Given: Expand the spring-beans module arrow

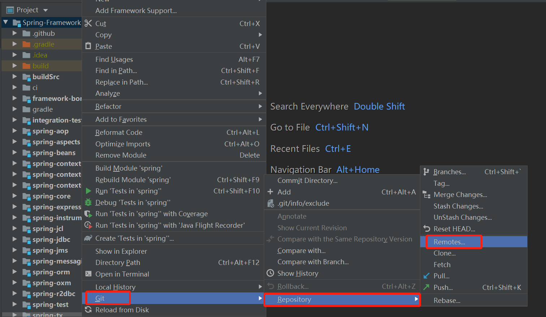Looking at the screenshot, I should (15, 153).
